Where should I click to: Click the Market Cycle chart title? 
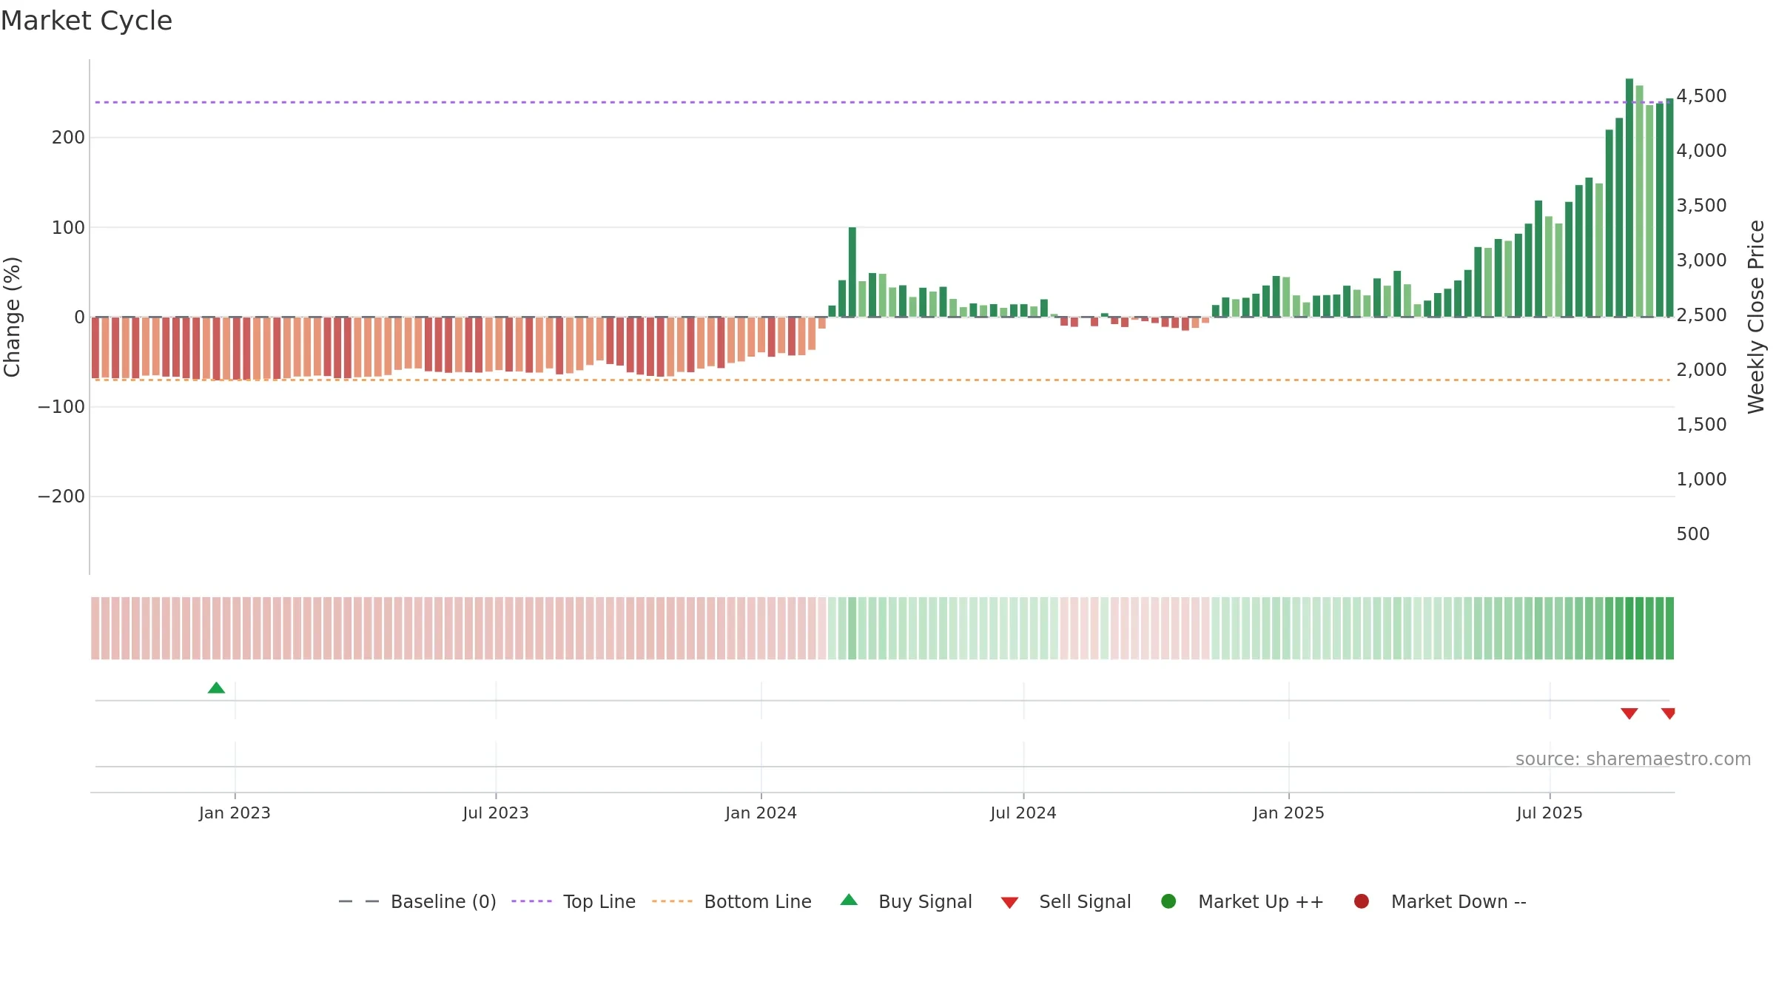point(87,21)
